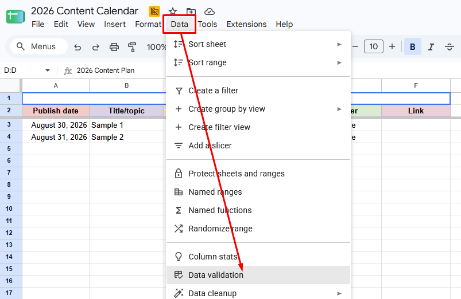The height and width of the screenshot is (299, 461).
Task: Choose Randomize range
Action: tap(258, 229)
